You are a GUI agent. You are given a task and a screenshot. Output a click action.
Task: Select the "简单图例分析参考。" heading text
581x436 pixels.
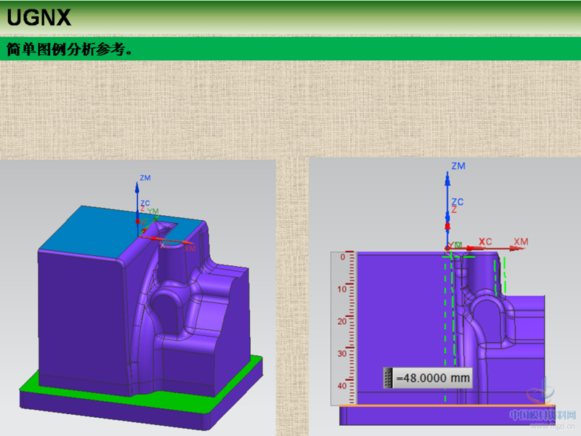(x=70, y=49)
